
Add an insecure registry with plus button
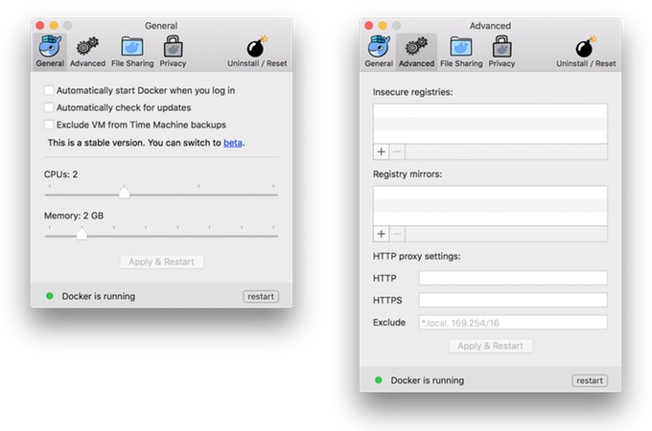click(381, 151)
